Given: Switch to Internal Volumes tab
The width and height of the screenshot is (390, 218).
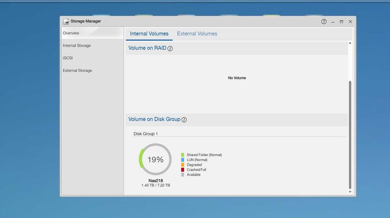Looking at the screenshot, I should [149, 34].
